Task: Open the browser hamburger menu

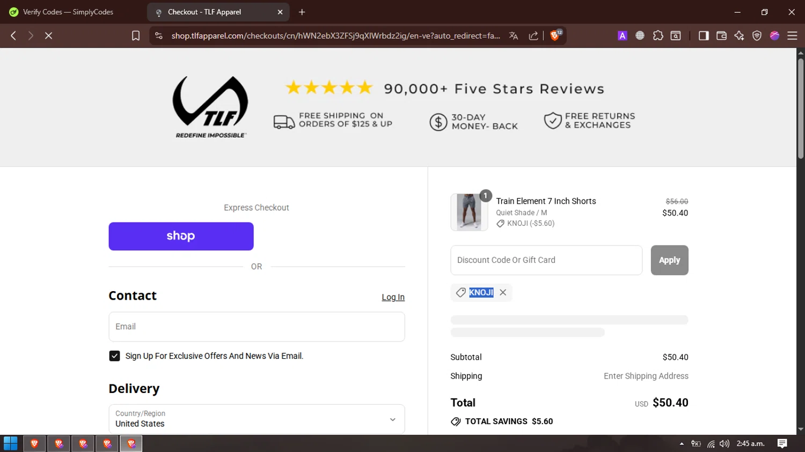Action: point(792,35)
